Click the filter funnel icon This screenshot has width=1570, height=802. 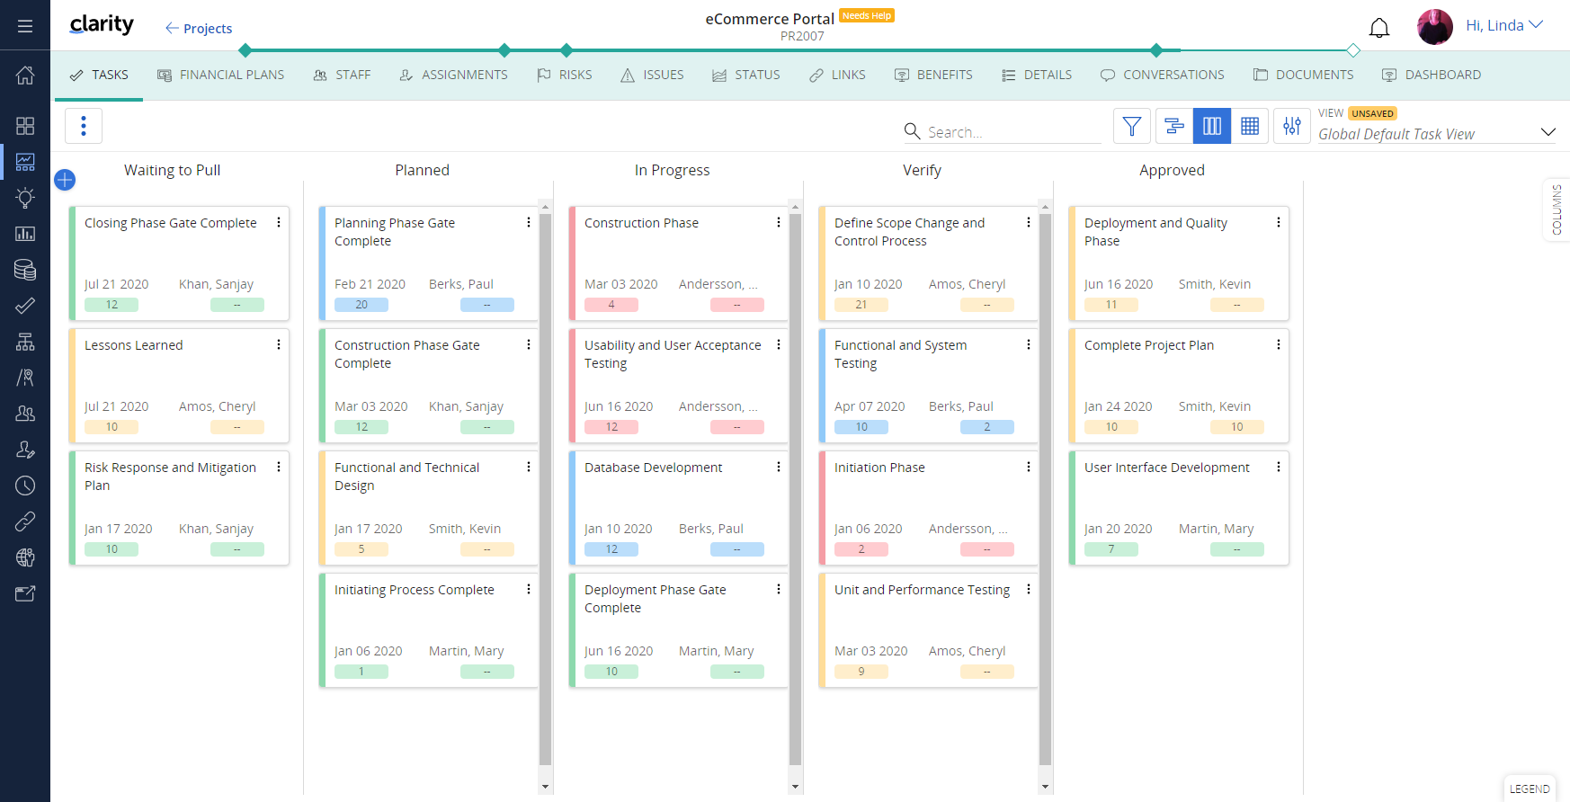(x=1132, y=127)
